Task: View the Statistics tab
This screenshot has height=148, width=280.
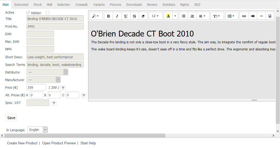Action: coord(169,5)
